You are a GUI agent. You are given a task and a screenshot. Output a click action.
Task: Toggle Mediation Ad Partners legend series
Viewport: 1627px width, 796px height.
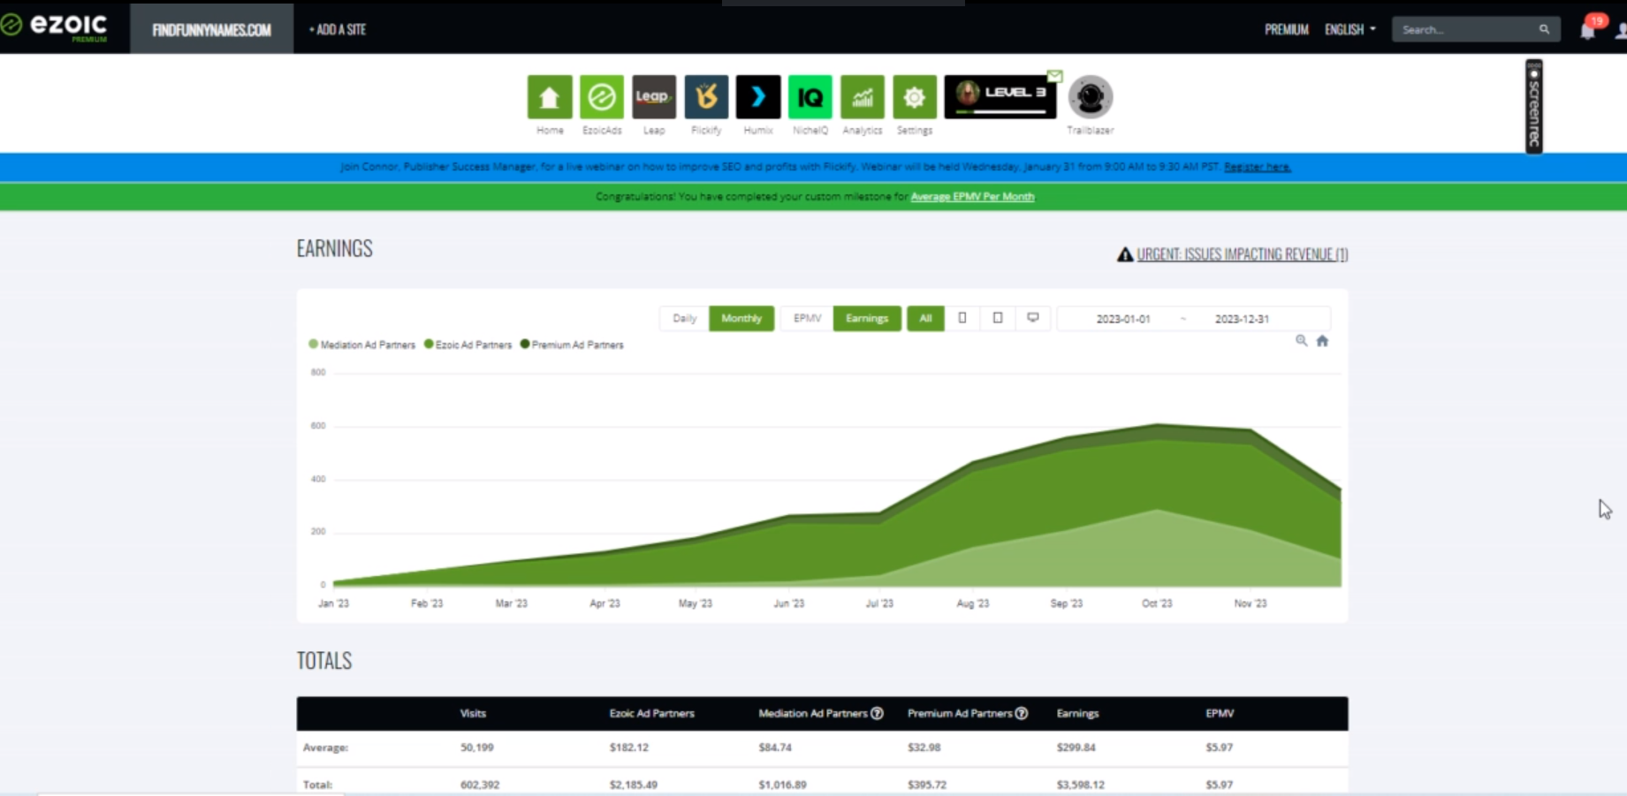[x=362, y=345]
